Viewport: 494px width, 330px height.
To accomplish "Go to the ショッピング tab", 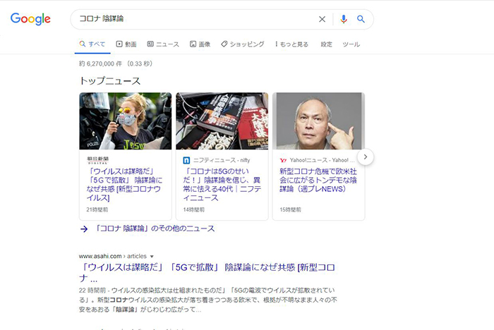I will coord(243,44).
